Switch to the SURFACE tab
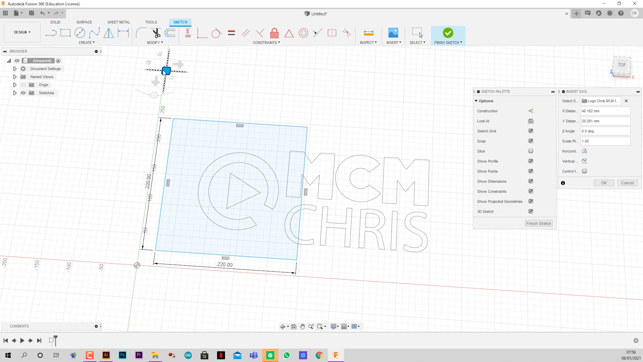This screenshot has height=362, width=643. (x=84, y=22)
